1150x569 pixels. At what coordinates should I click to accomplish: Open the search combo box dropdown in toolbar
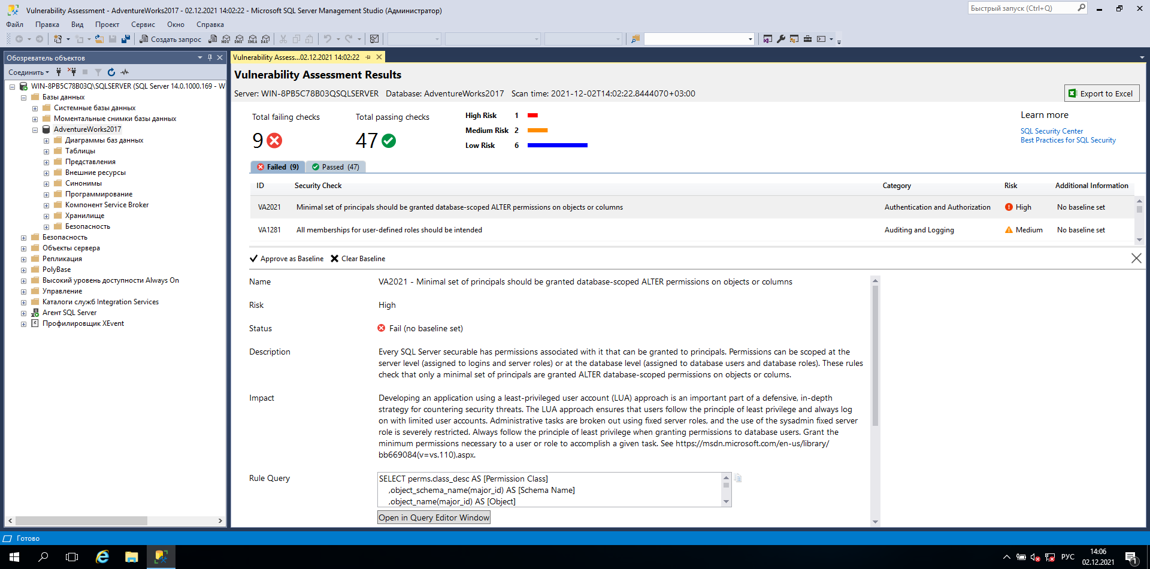tap(750, 39)
